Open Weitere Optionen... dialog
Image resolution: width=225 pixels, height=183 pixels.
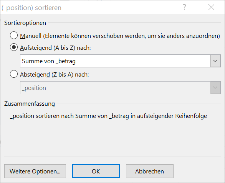pyautogui.click(x=35, y=171)
